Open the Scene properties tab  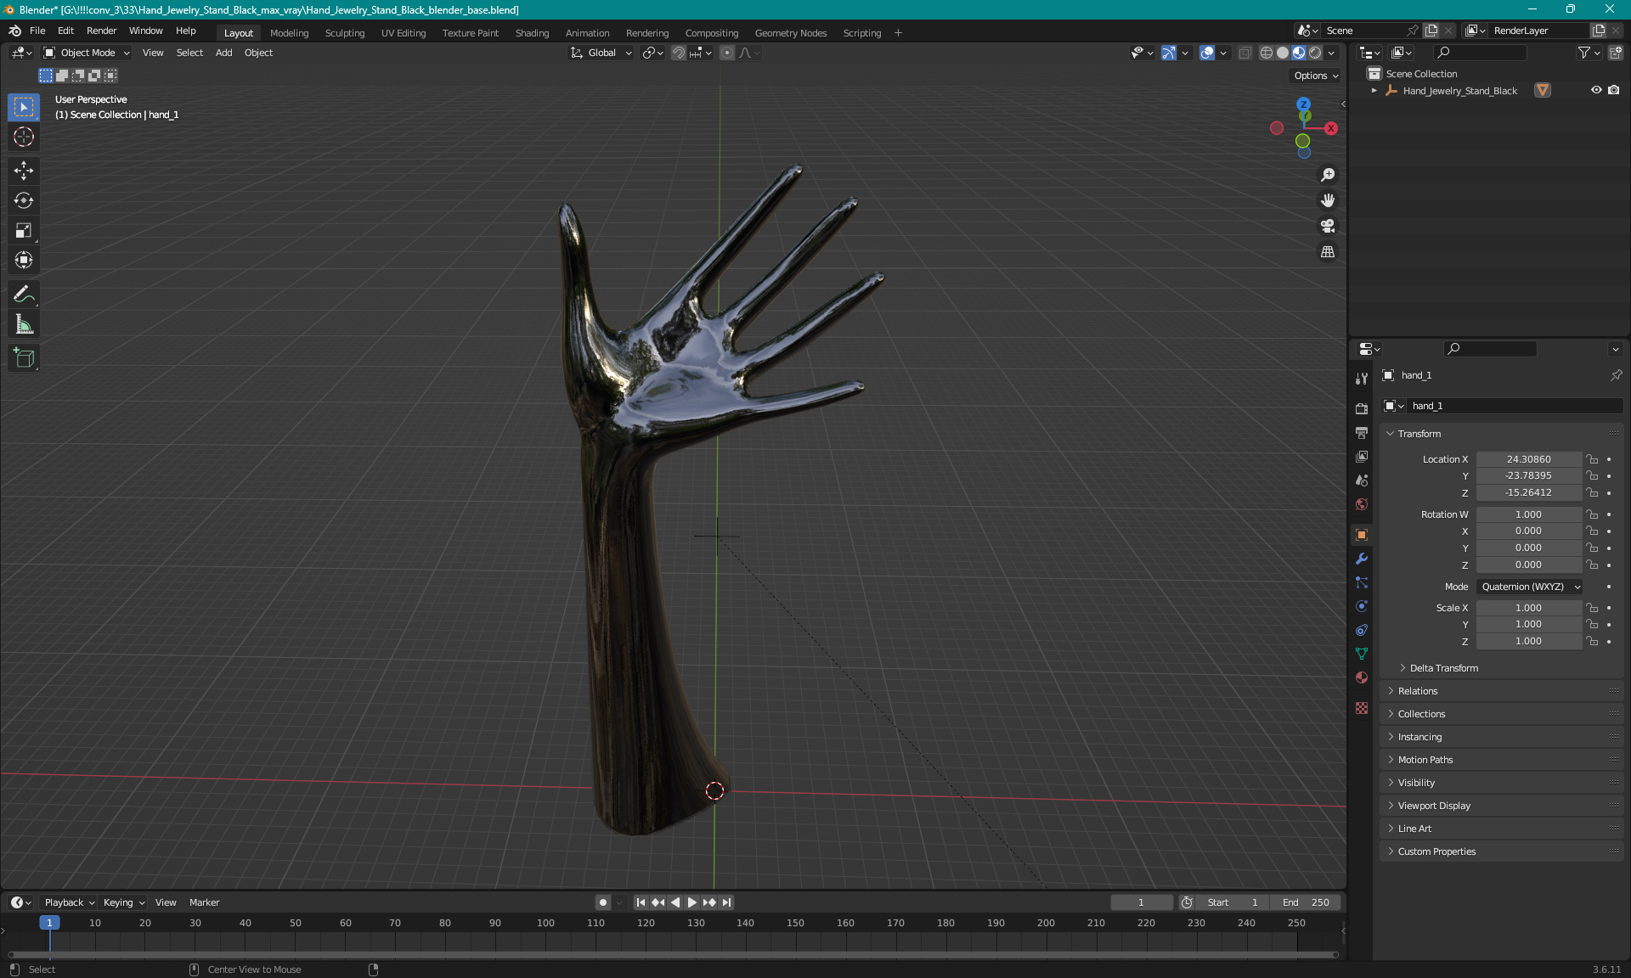(1362, 481)
